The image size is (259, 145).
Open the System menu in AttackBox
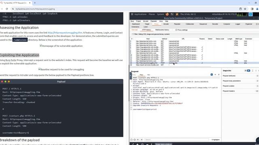pyautogui.click(x=160, y=14)
